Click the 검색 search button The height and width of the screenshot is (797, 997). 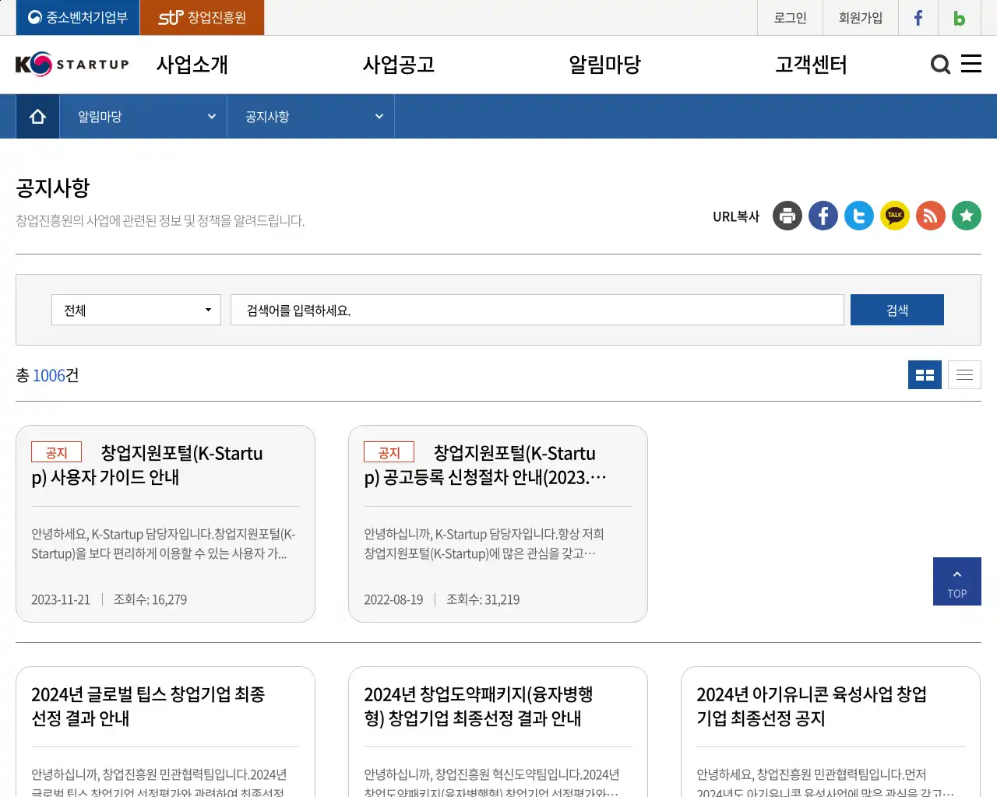click(897, 309)
